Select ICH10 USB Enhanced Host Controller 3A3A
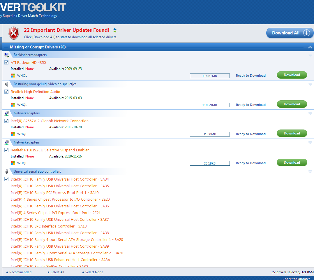This screenshot has width=314, height=280. click(x=60, y=260)
